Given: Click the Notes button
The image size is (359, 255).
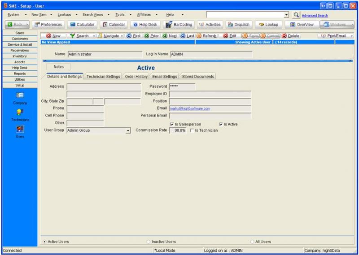Looking at the screenshot, I should (x=59, y=67).
